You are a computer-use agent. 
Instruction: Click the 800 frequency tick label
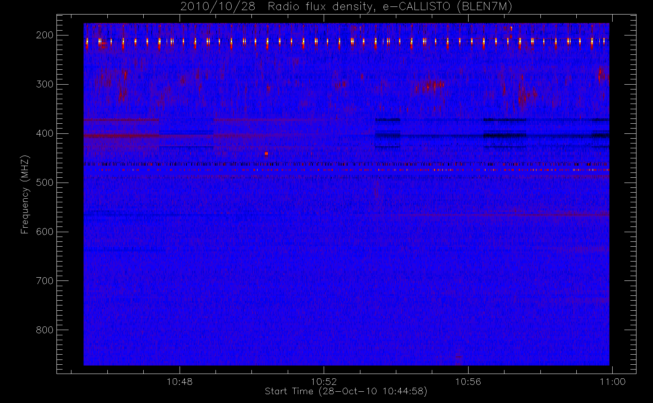pyautogui.click(x=45, y=330)
